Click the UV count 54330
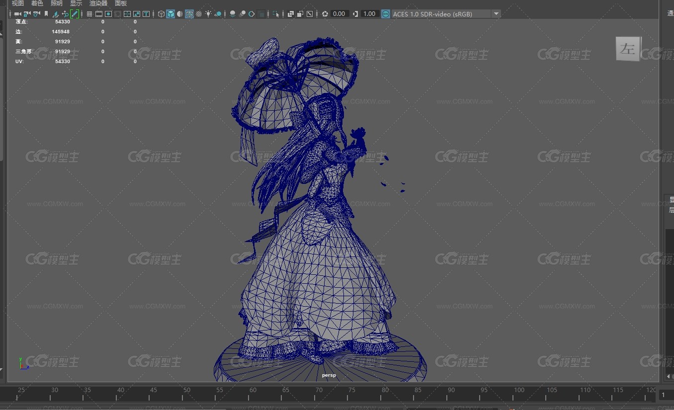The height and width of the screenshot is (410, 674). click(x=63, y=62)
